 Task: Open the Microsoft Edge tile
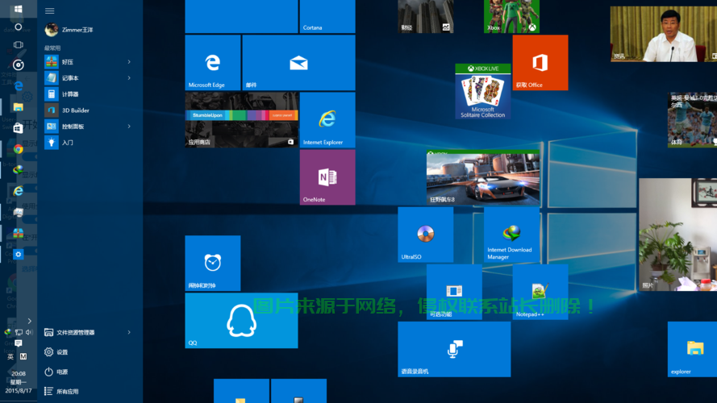click(213, 63)
